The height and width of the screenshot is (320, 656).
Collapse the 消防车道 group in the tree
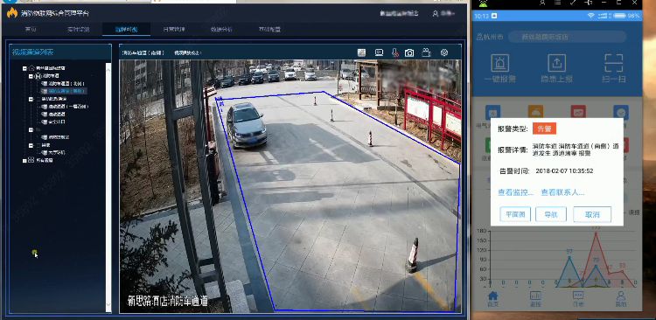click(31, 77)
